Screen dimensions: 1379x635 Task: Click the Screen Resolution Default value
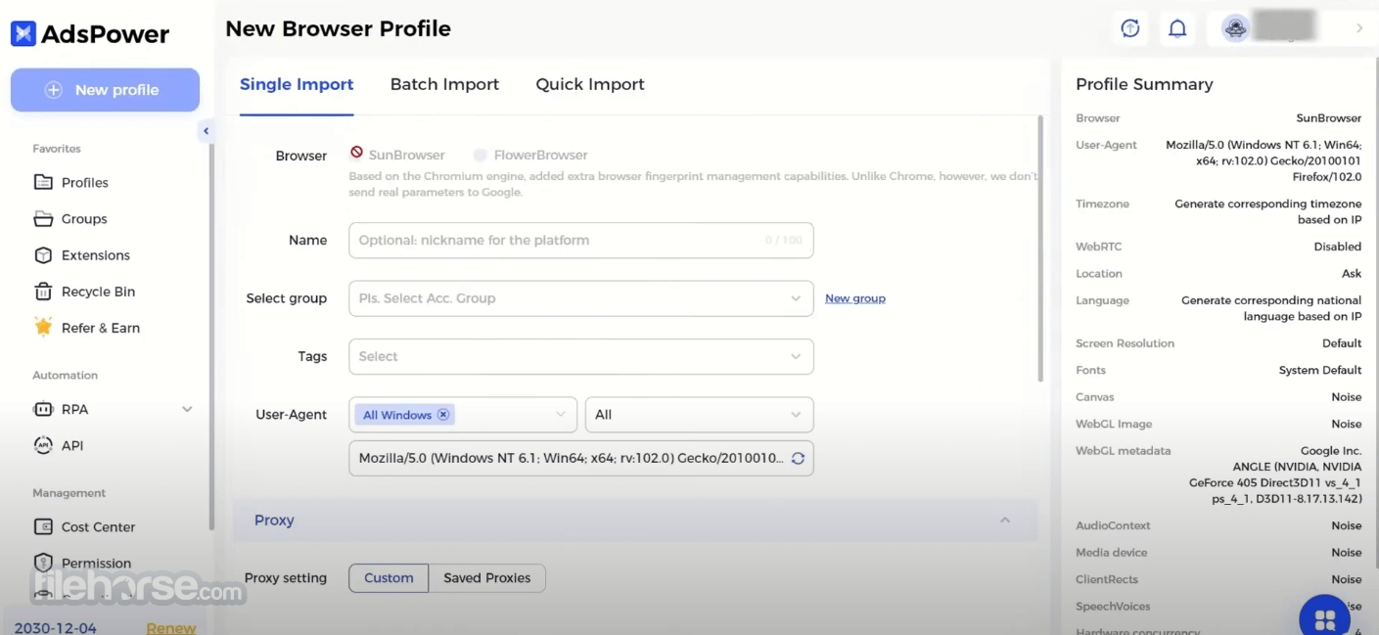(1342, 343)
